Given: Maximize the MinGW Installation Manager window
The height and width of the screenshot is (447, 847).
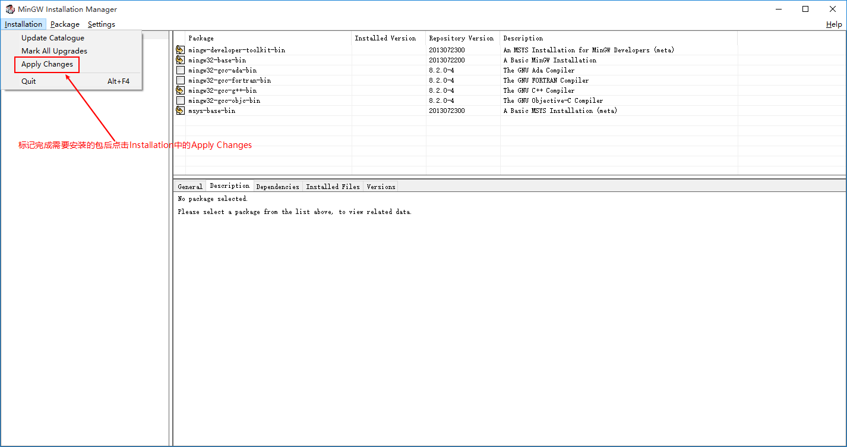Looking at the screenshot, I should [805, 9].
